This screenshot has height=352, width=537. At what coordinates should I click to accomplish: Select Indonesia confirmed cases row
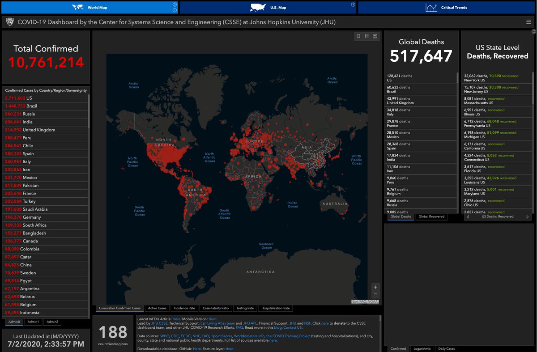coord(46,313)
